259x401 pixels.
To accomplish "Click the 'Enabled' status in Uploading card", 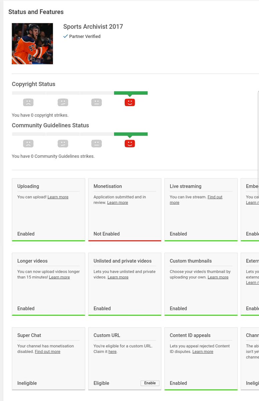I will coord(26,234).
